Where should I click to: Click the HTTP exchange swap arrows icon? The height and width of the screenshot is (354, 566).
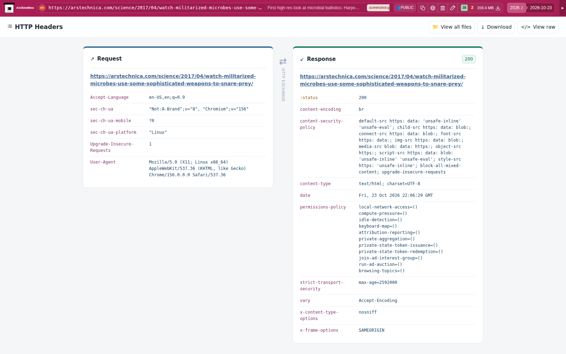coord(283,62)
